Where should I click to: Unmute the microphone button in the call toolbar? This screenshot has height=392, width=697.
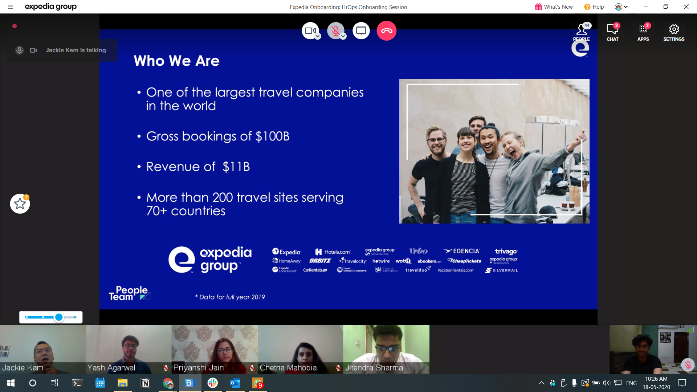(335, 31)
